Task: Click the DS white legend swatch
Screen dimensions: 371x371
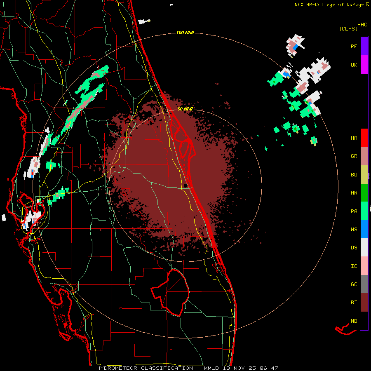Action: pyautogui.click(x=364, y=247)
